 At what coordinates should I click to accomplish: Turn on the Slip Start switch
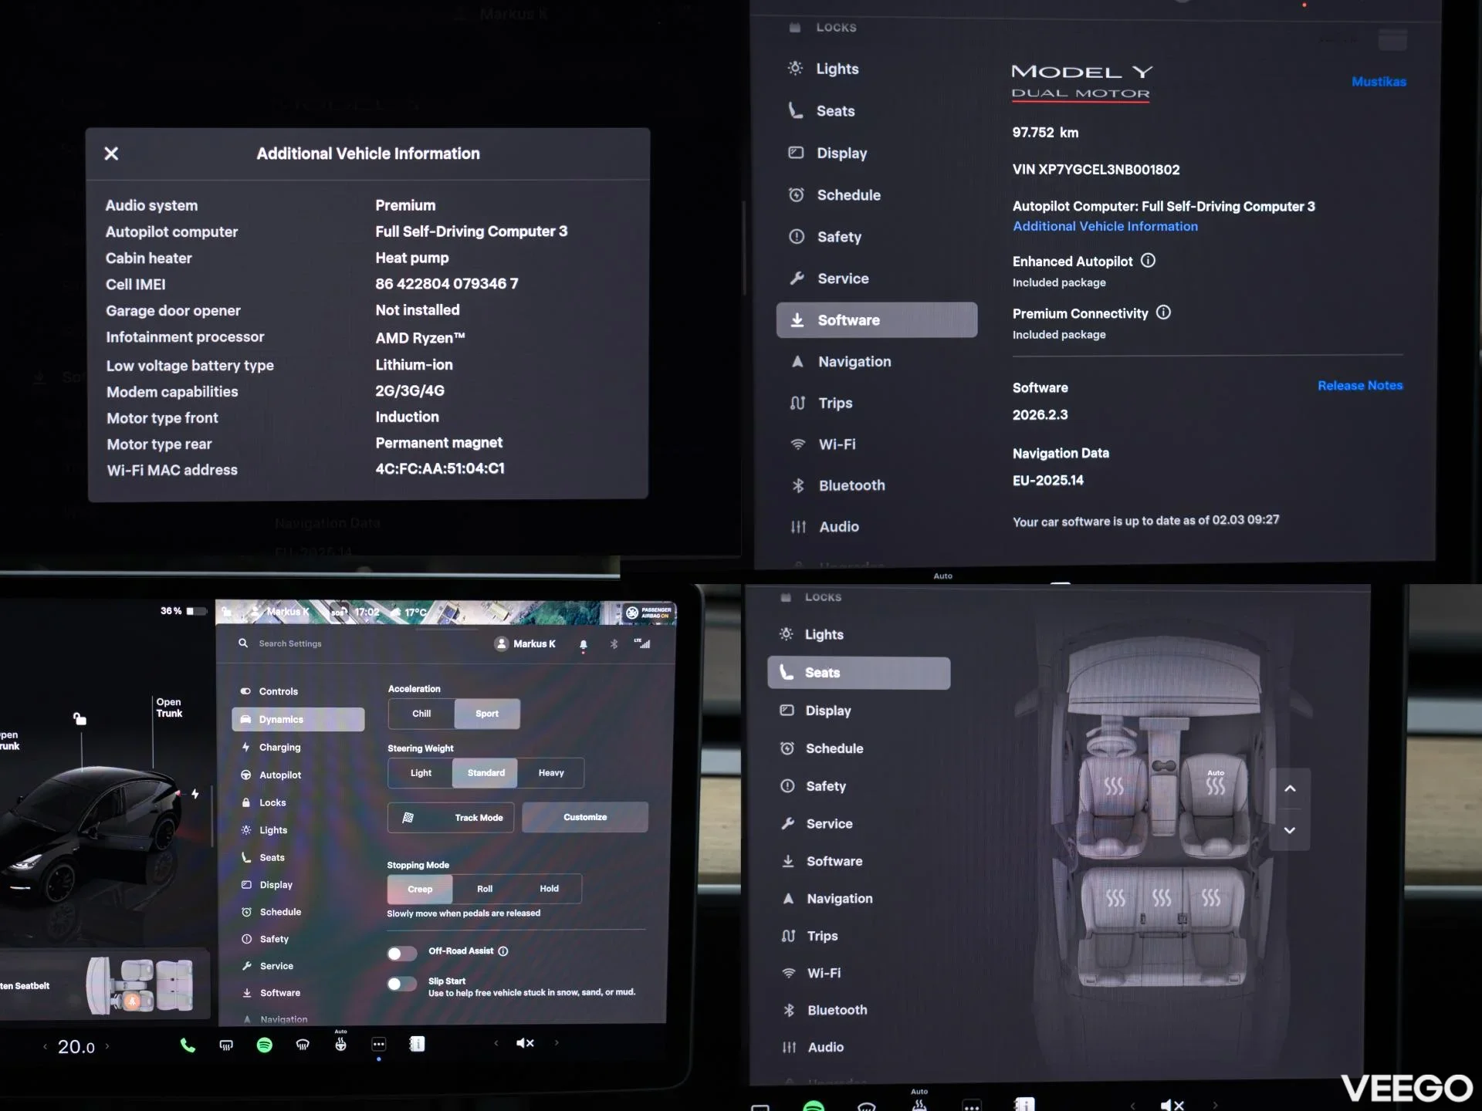point(402,984)
